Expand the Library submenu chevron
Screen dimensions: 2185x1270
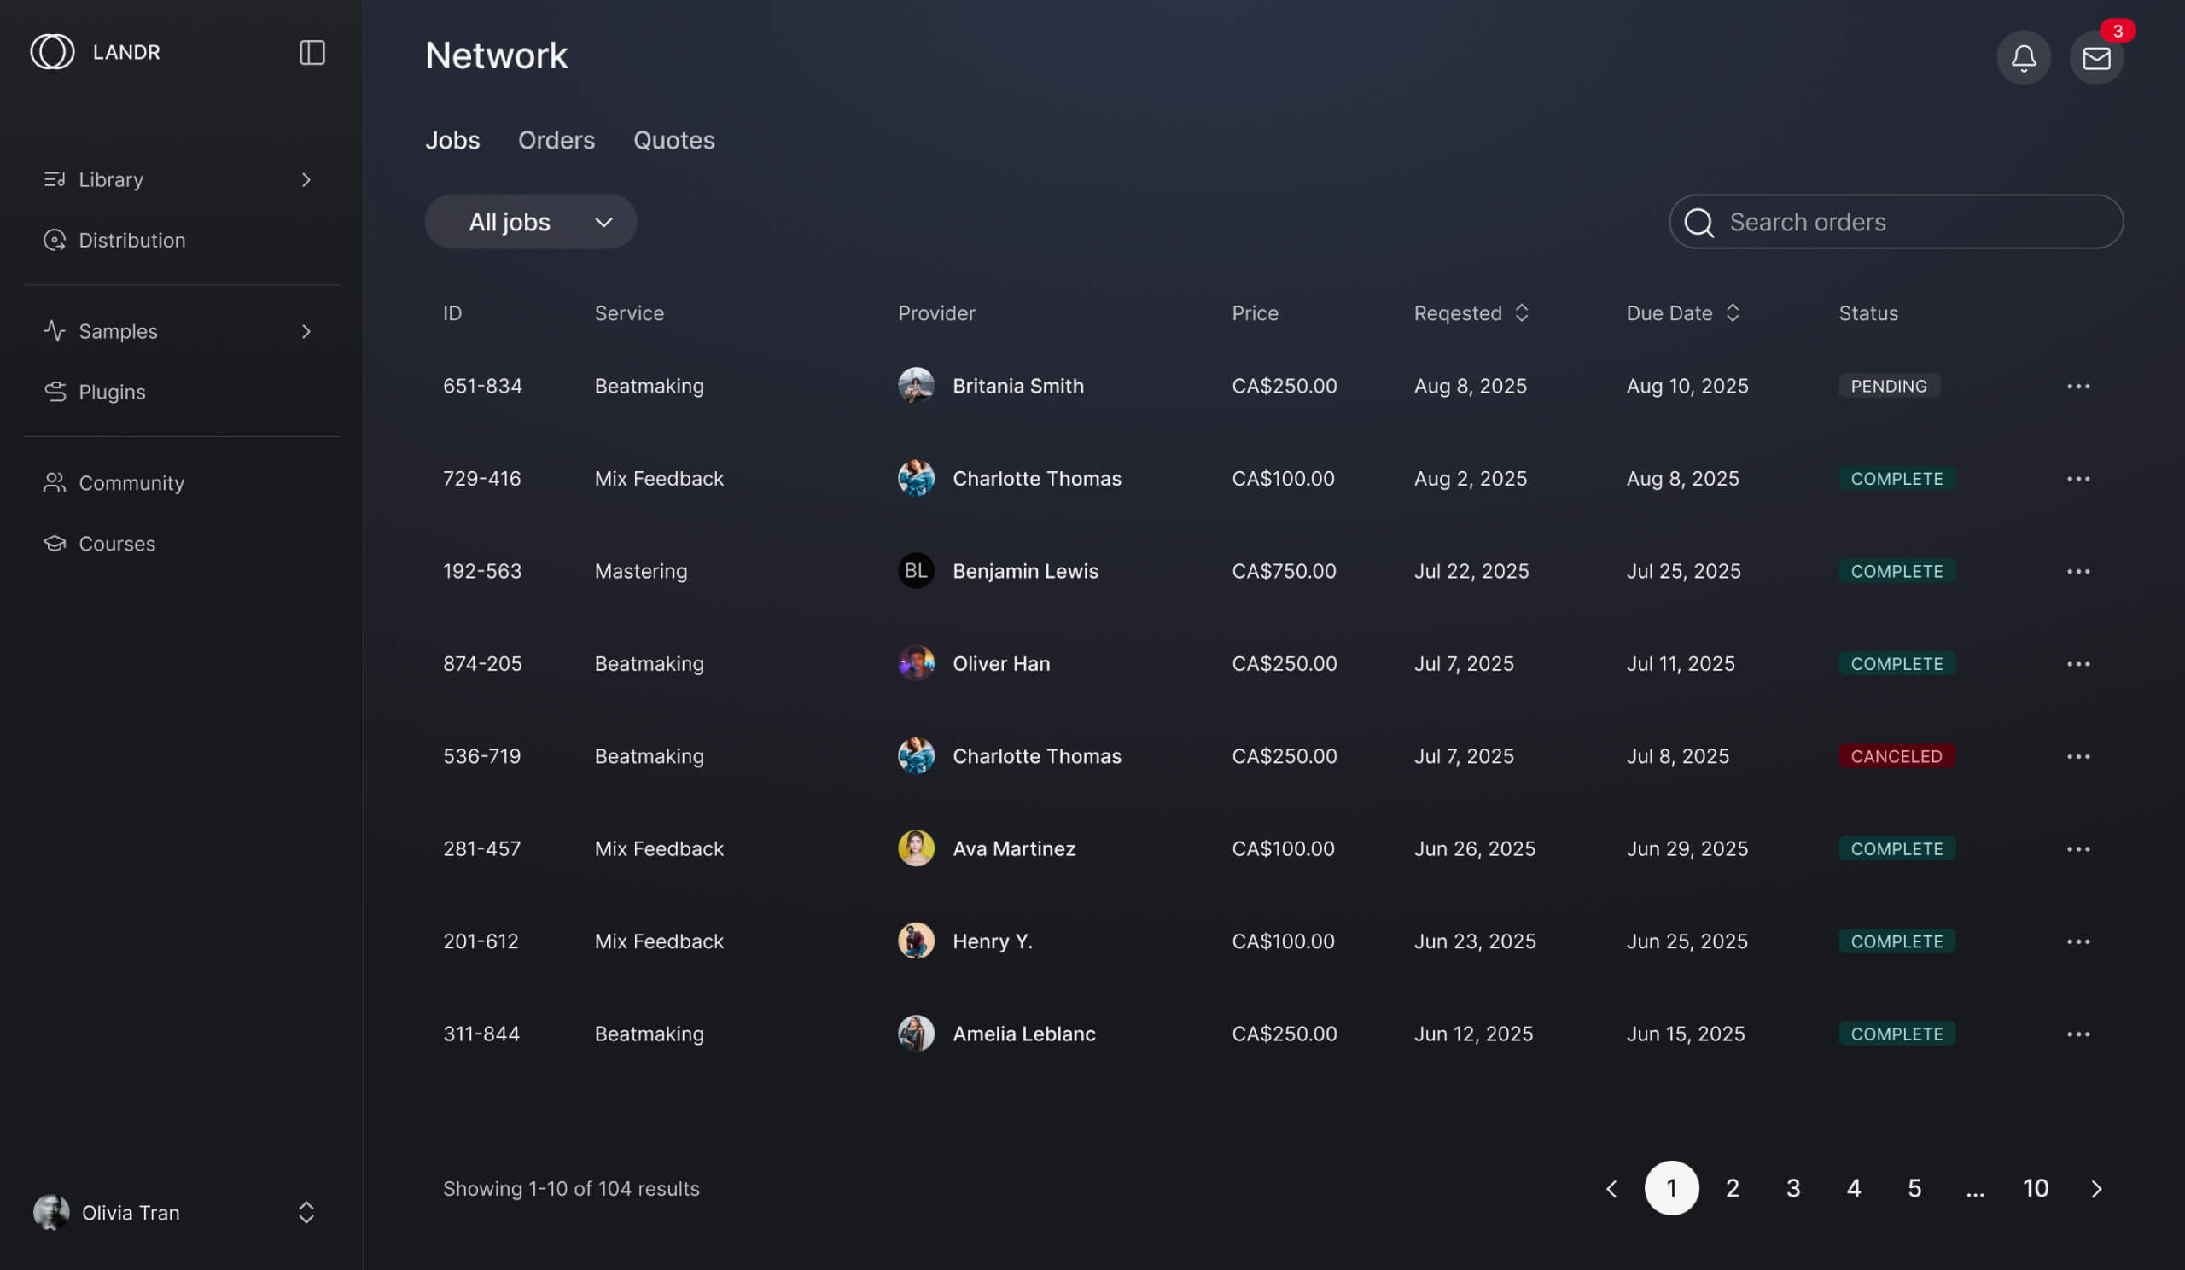pyautogui.click(x=306, y=179)
